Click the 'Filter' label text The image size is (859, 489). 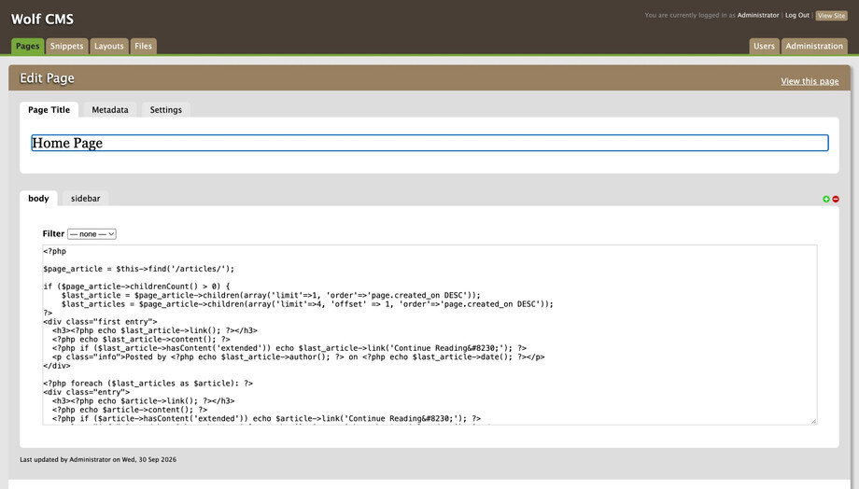53,234
